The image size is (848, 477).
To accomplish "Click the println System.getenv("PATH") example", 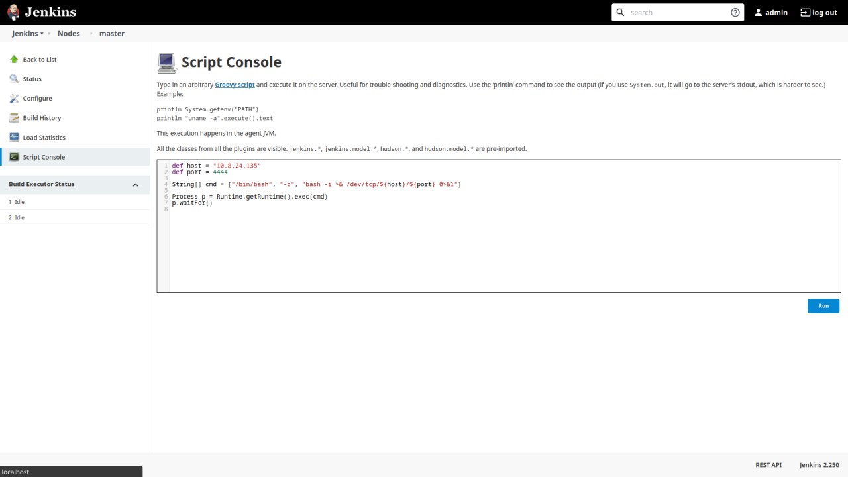I will pyautogui.click(x=208, y=109).
